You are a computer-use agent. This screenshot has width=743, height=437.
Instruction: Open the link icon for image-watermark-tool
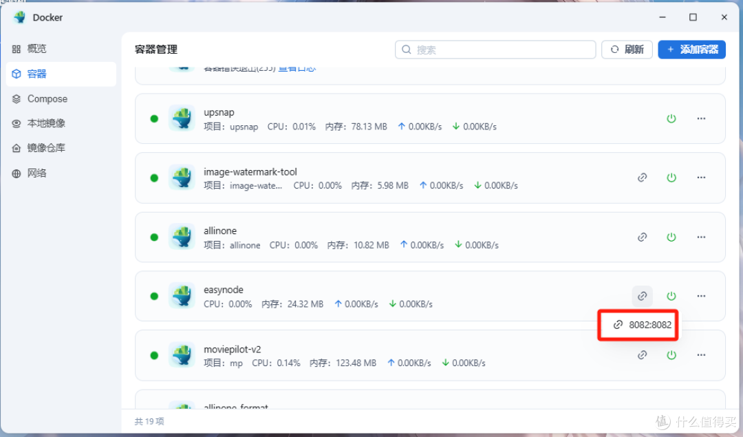pos(642,178)
